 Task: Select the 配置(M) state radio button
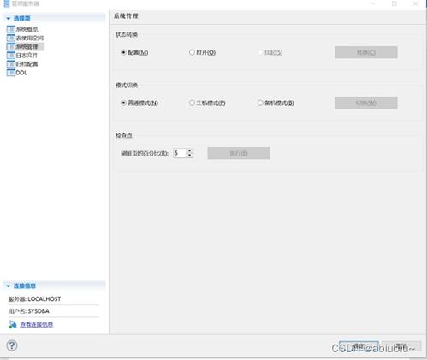[x=123, y=52]
